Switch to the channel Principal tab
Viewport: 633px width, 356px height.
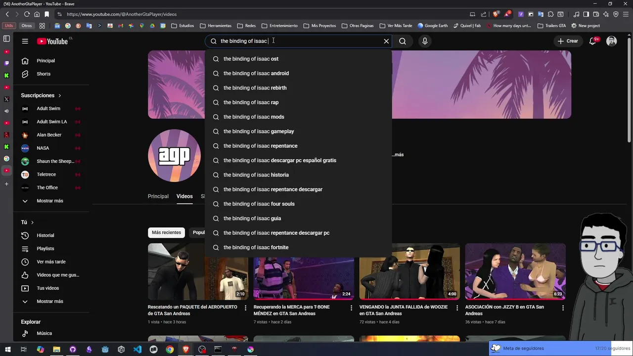tap(158, 196)
